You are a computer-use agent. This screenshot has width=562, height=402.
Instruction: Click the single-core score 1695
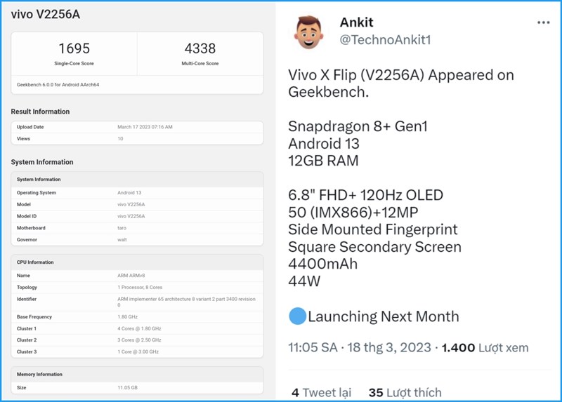[74, 48]
